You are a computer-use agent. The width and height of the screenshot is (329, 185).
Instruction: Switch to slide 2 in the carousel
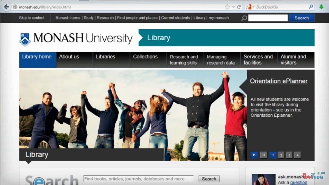(281, 155)
